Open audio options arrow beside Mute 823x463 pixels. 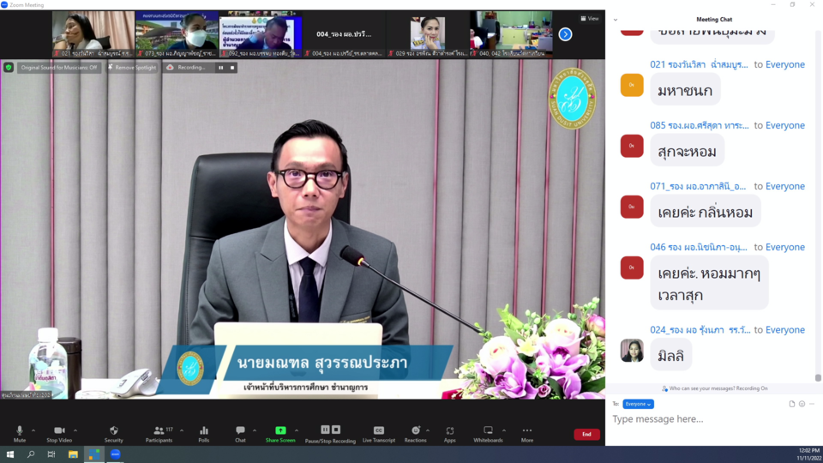(x=33, y=430)
